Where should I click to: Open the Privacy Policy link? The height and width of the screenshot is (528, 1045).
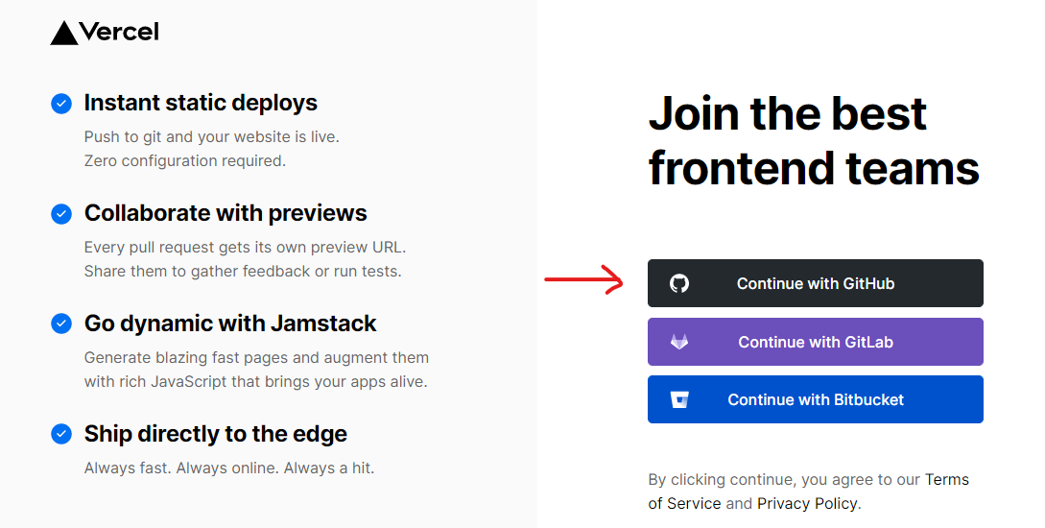tap(808, 503)
